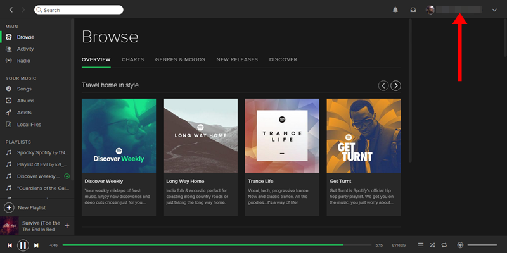The image size is (507, 253).
Task: Click the profile avatar picture
Action: [430, 10]
